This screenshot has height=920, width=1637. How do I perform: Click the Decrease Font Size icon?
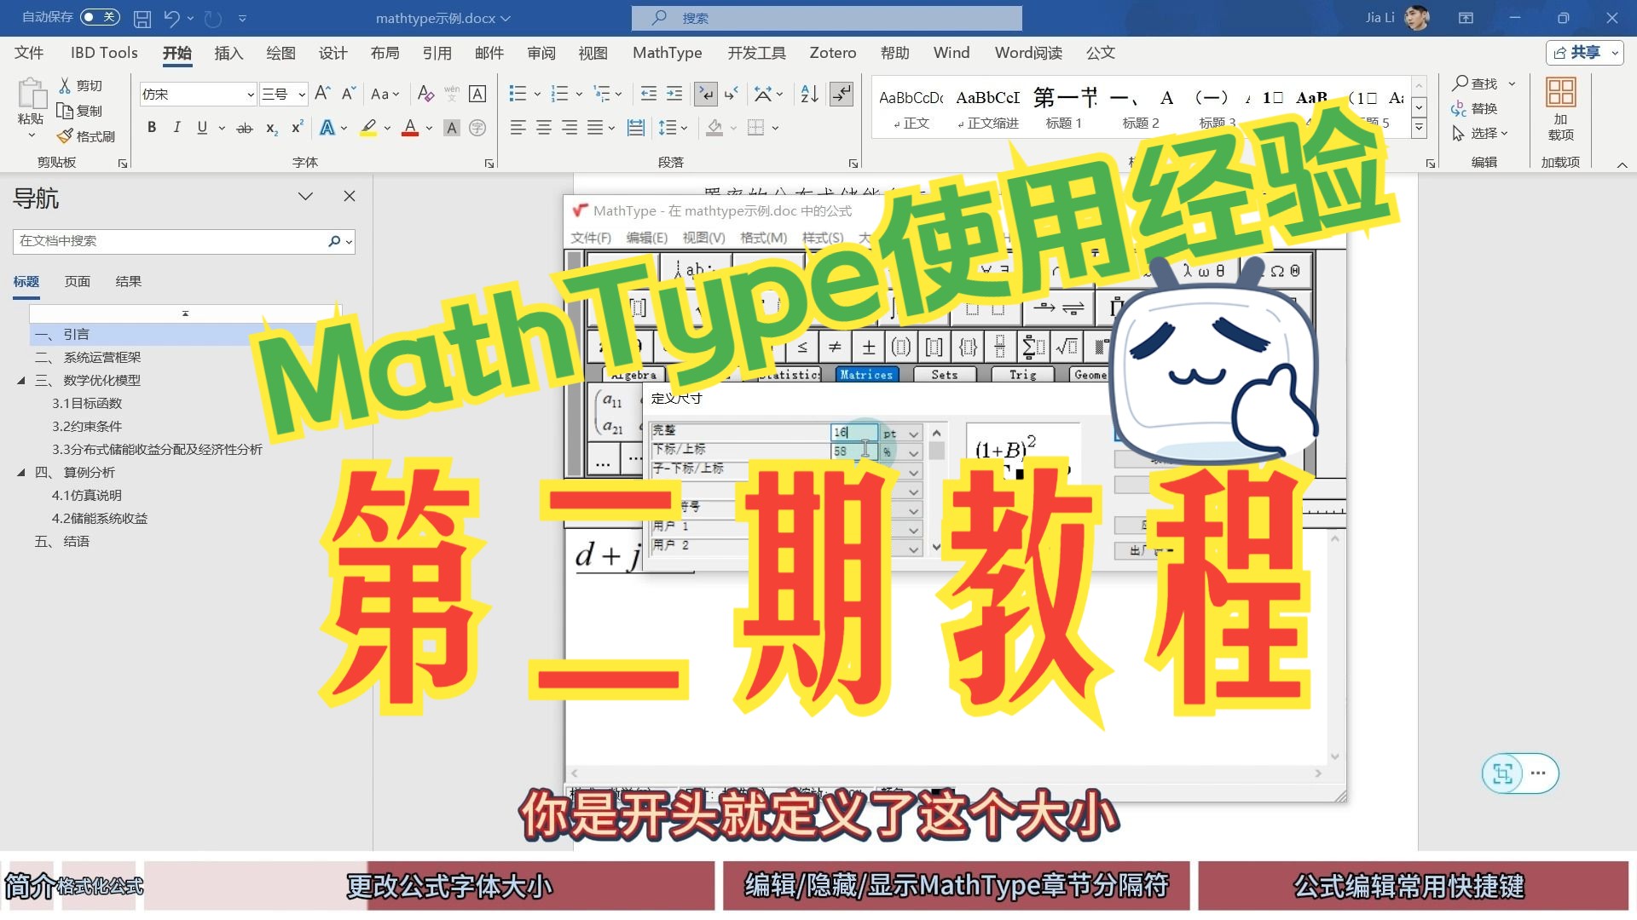(348, 94)
